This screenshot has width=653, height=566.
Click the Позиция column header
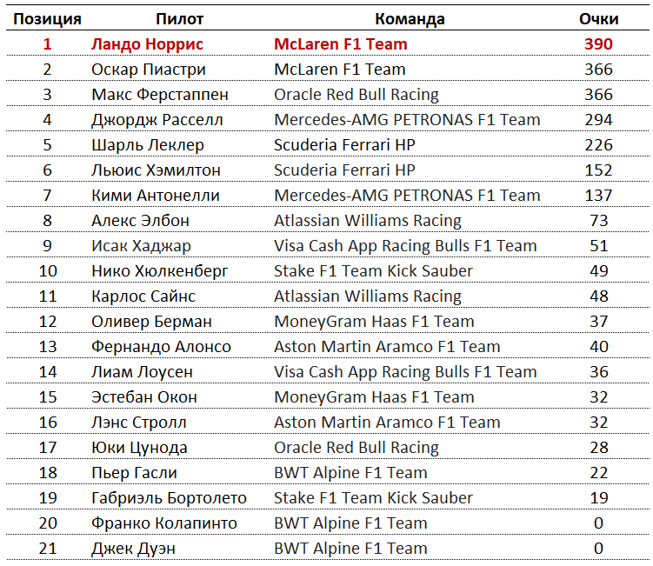coord(48,19)
